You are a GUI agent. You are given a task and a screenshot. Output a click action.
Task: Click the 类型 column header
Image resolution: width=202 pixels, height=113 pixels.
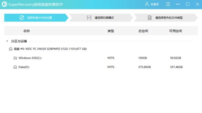[111, 31]
